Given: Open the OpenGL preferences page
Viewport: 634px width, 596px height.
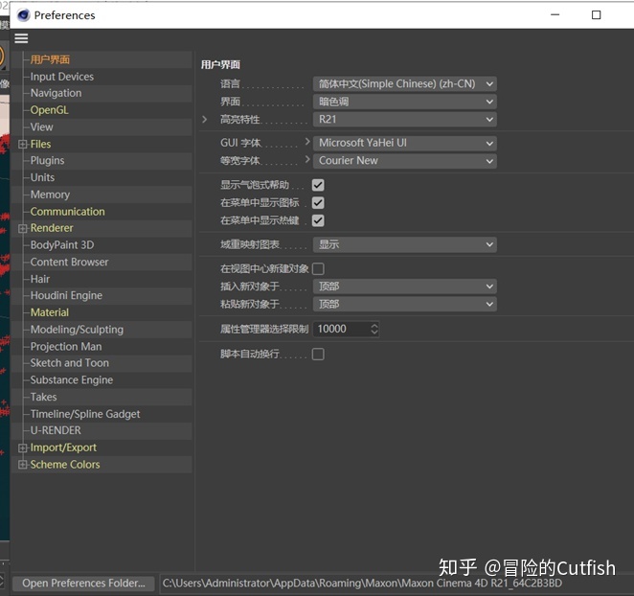Looking at the screenshot, I should [x=50, y=110].
